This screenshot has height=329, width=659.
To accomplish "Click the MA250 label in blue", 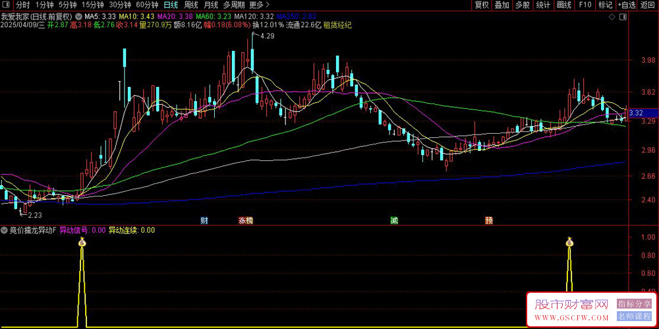I will click(x=297, y=17).
